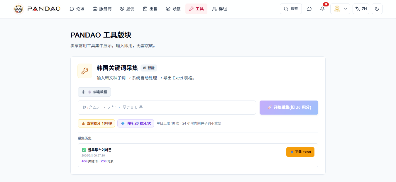396x182 pixels.
Task: Open the 出售 section
Action: click(x=150, y=9)
